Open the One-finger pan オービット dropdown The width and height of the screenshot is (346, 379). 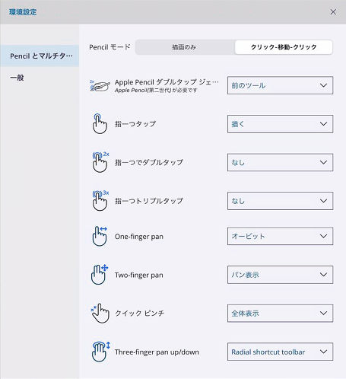(x=280, y=236)
